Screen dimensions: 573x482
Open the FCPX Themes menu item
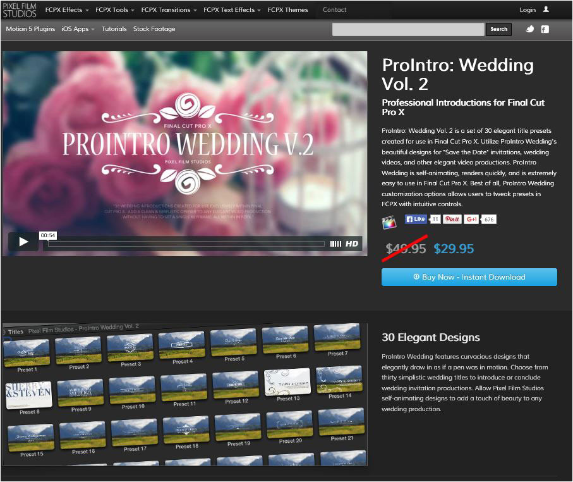tap(287, 10)
